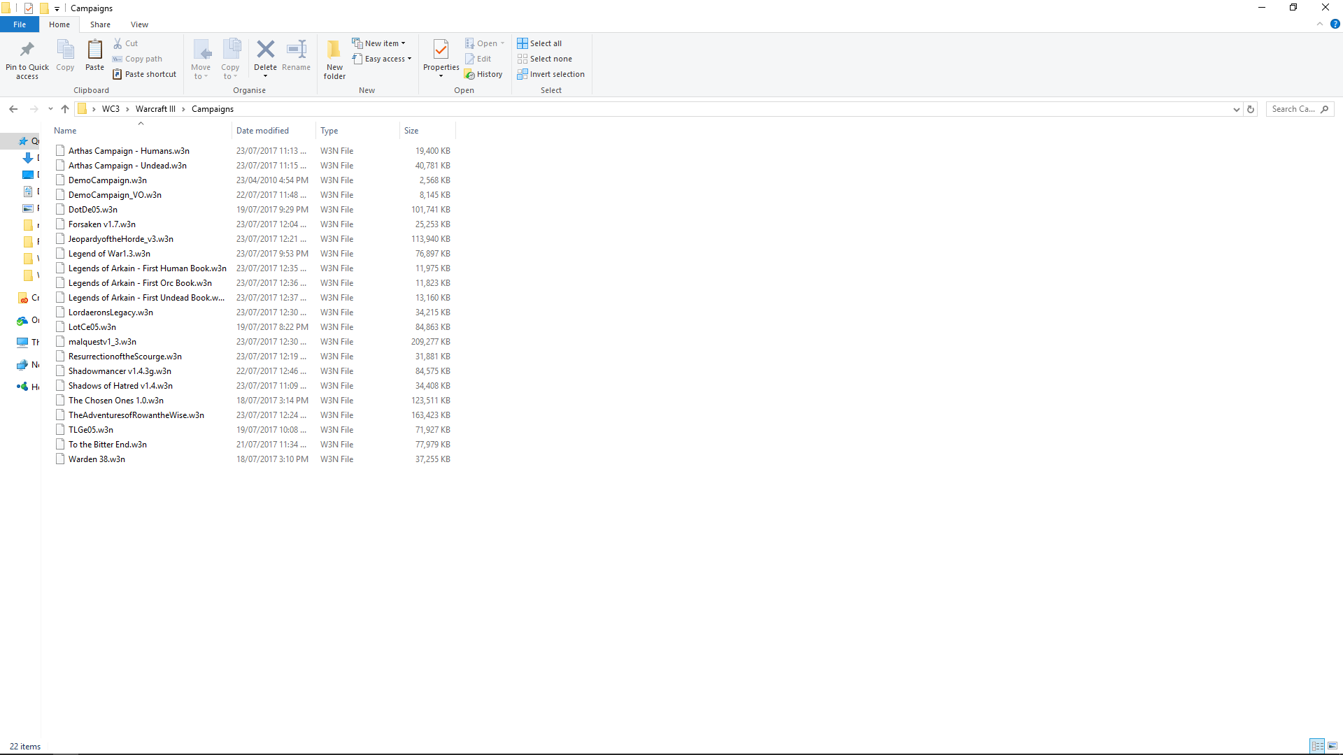Sort files by Type column
This screenshot has width=1343, height=755.
pos(357,131)
